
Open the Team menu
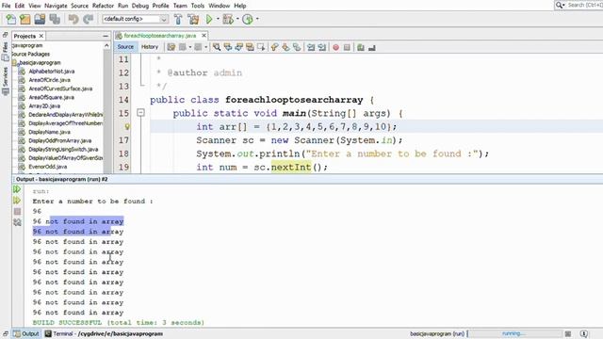(x=180, y=6)
